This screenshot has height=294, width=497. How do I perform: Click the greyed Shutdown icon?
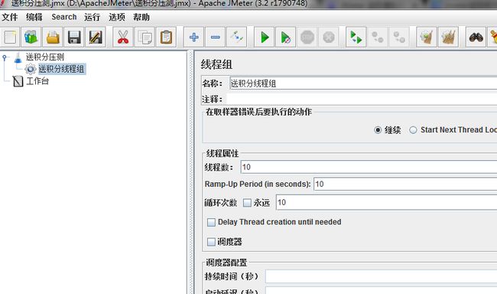(329, 38)
